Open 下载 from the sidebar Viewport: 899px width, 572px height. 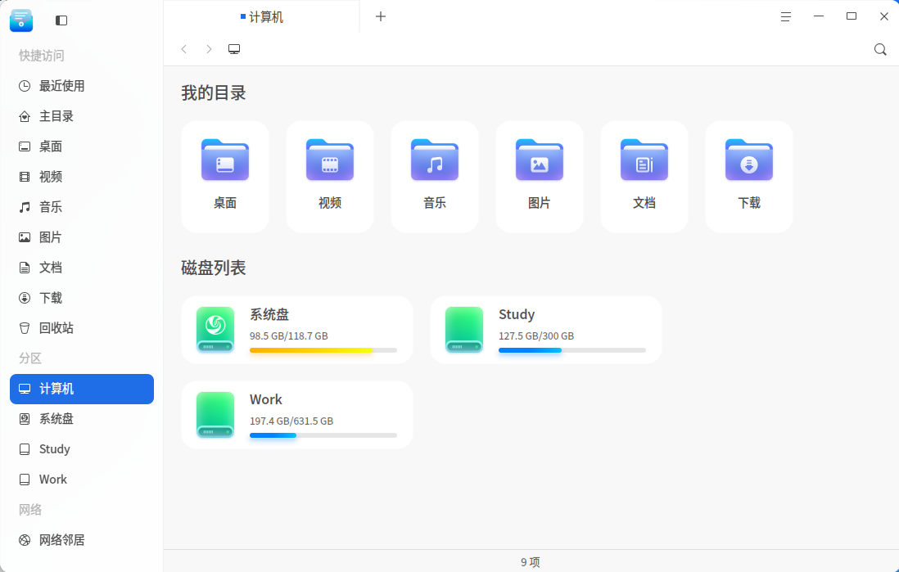pos(82,298)
